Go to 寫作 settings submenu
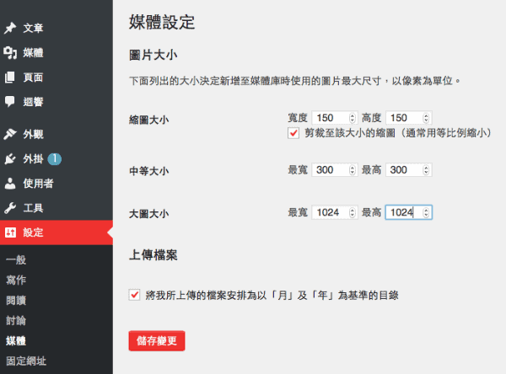 [x=16, y=280]
